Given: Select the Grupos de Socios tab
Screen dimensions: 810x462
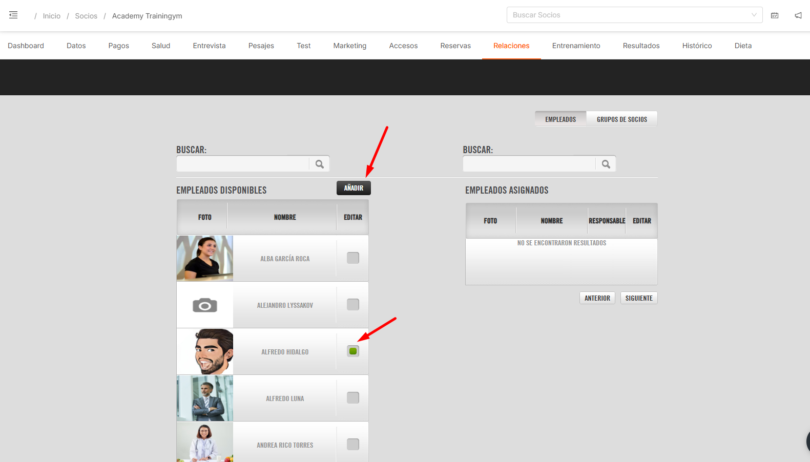Looking at the screenshot, I should pyautogui.click(x=621, y=119).
